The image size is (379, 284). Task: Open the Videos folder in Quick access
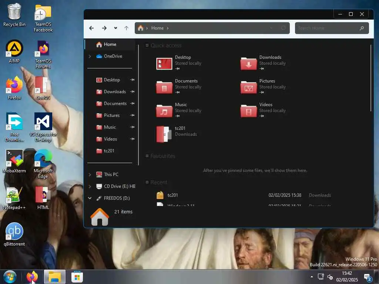[x=263, y=111]
